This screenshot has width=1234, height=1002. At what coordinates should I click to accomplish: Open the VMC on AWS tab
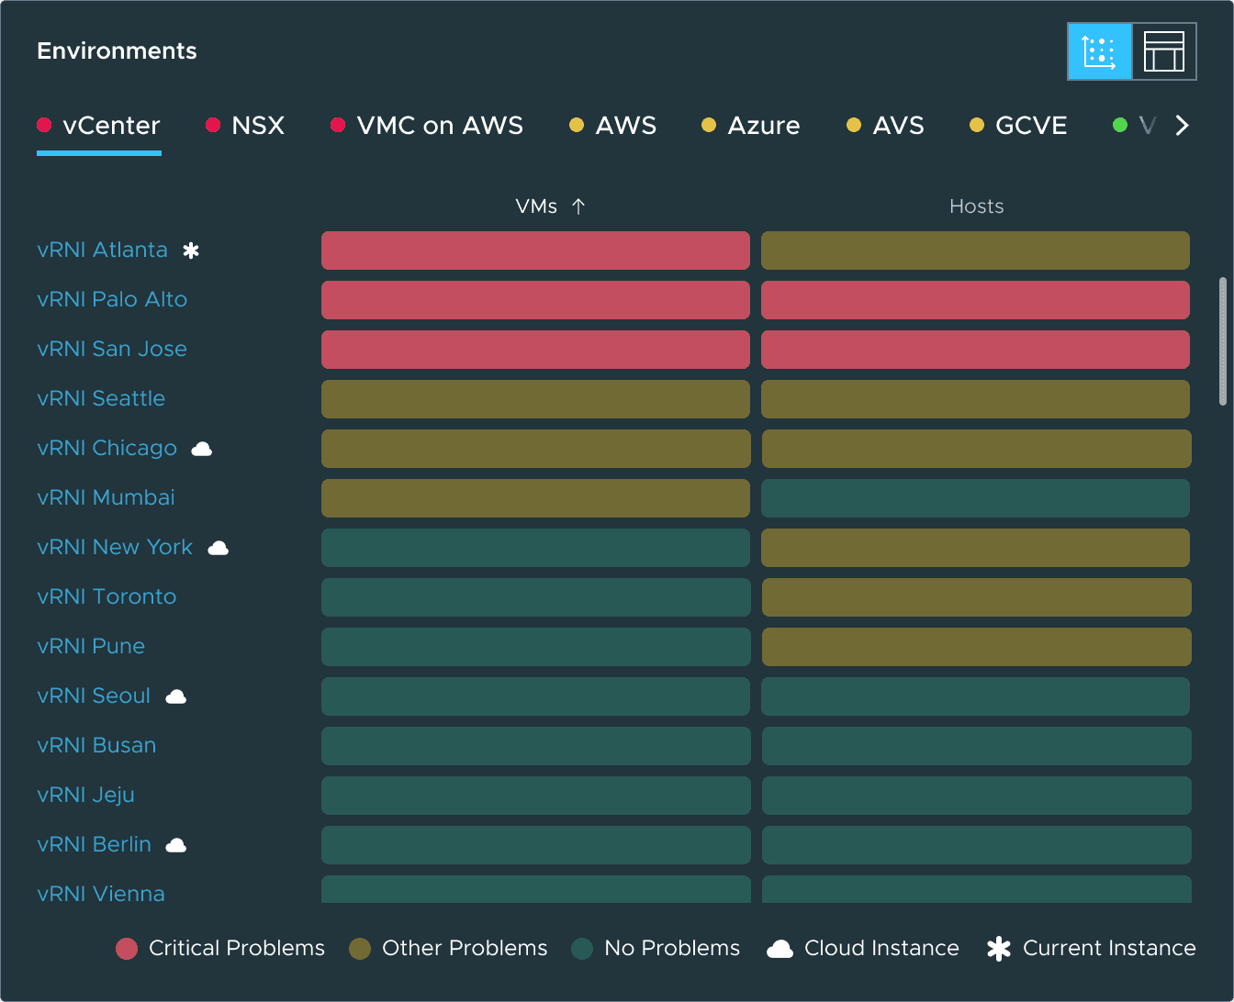(427, 126)
